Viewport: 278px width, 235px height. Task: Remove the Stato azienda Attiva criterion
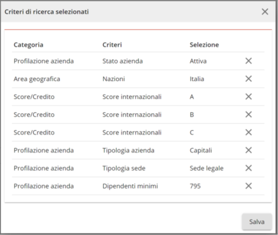pos(248,61)
